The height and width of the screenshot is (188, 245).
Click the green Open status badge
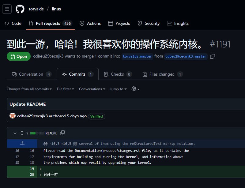coord(19,56)
